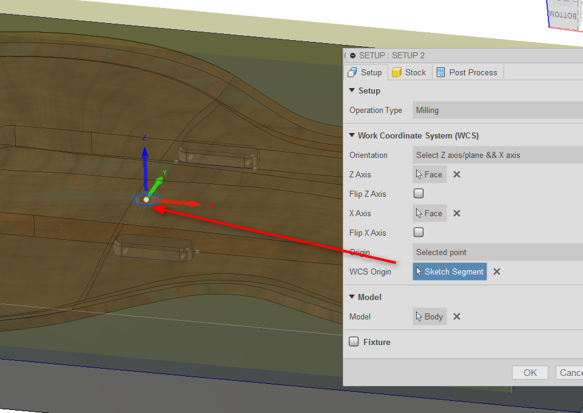Click the Face selection button for Z Axis
The width and height of the screenshot is (583, 413).
429,174
